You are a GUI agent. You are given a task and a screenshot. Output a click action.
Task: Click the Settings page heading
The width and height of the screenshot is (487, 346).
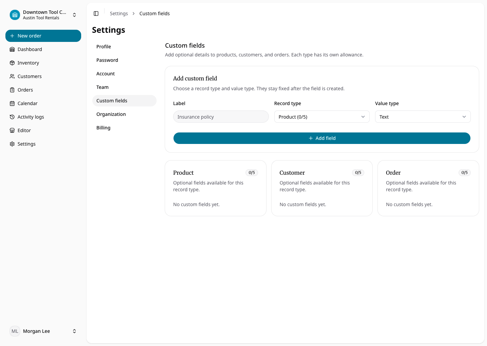[x=109, y=30]
